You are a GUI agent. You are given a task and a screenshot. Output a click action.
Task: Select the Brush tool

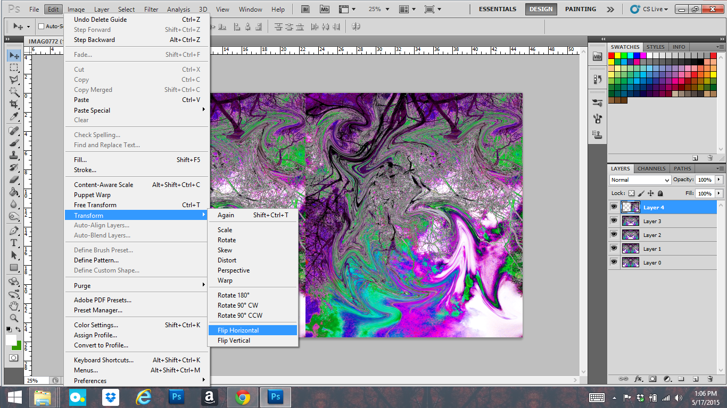(14, 143)
